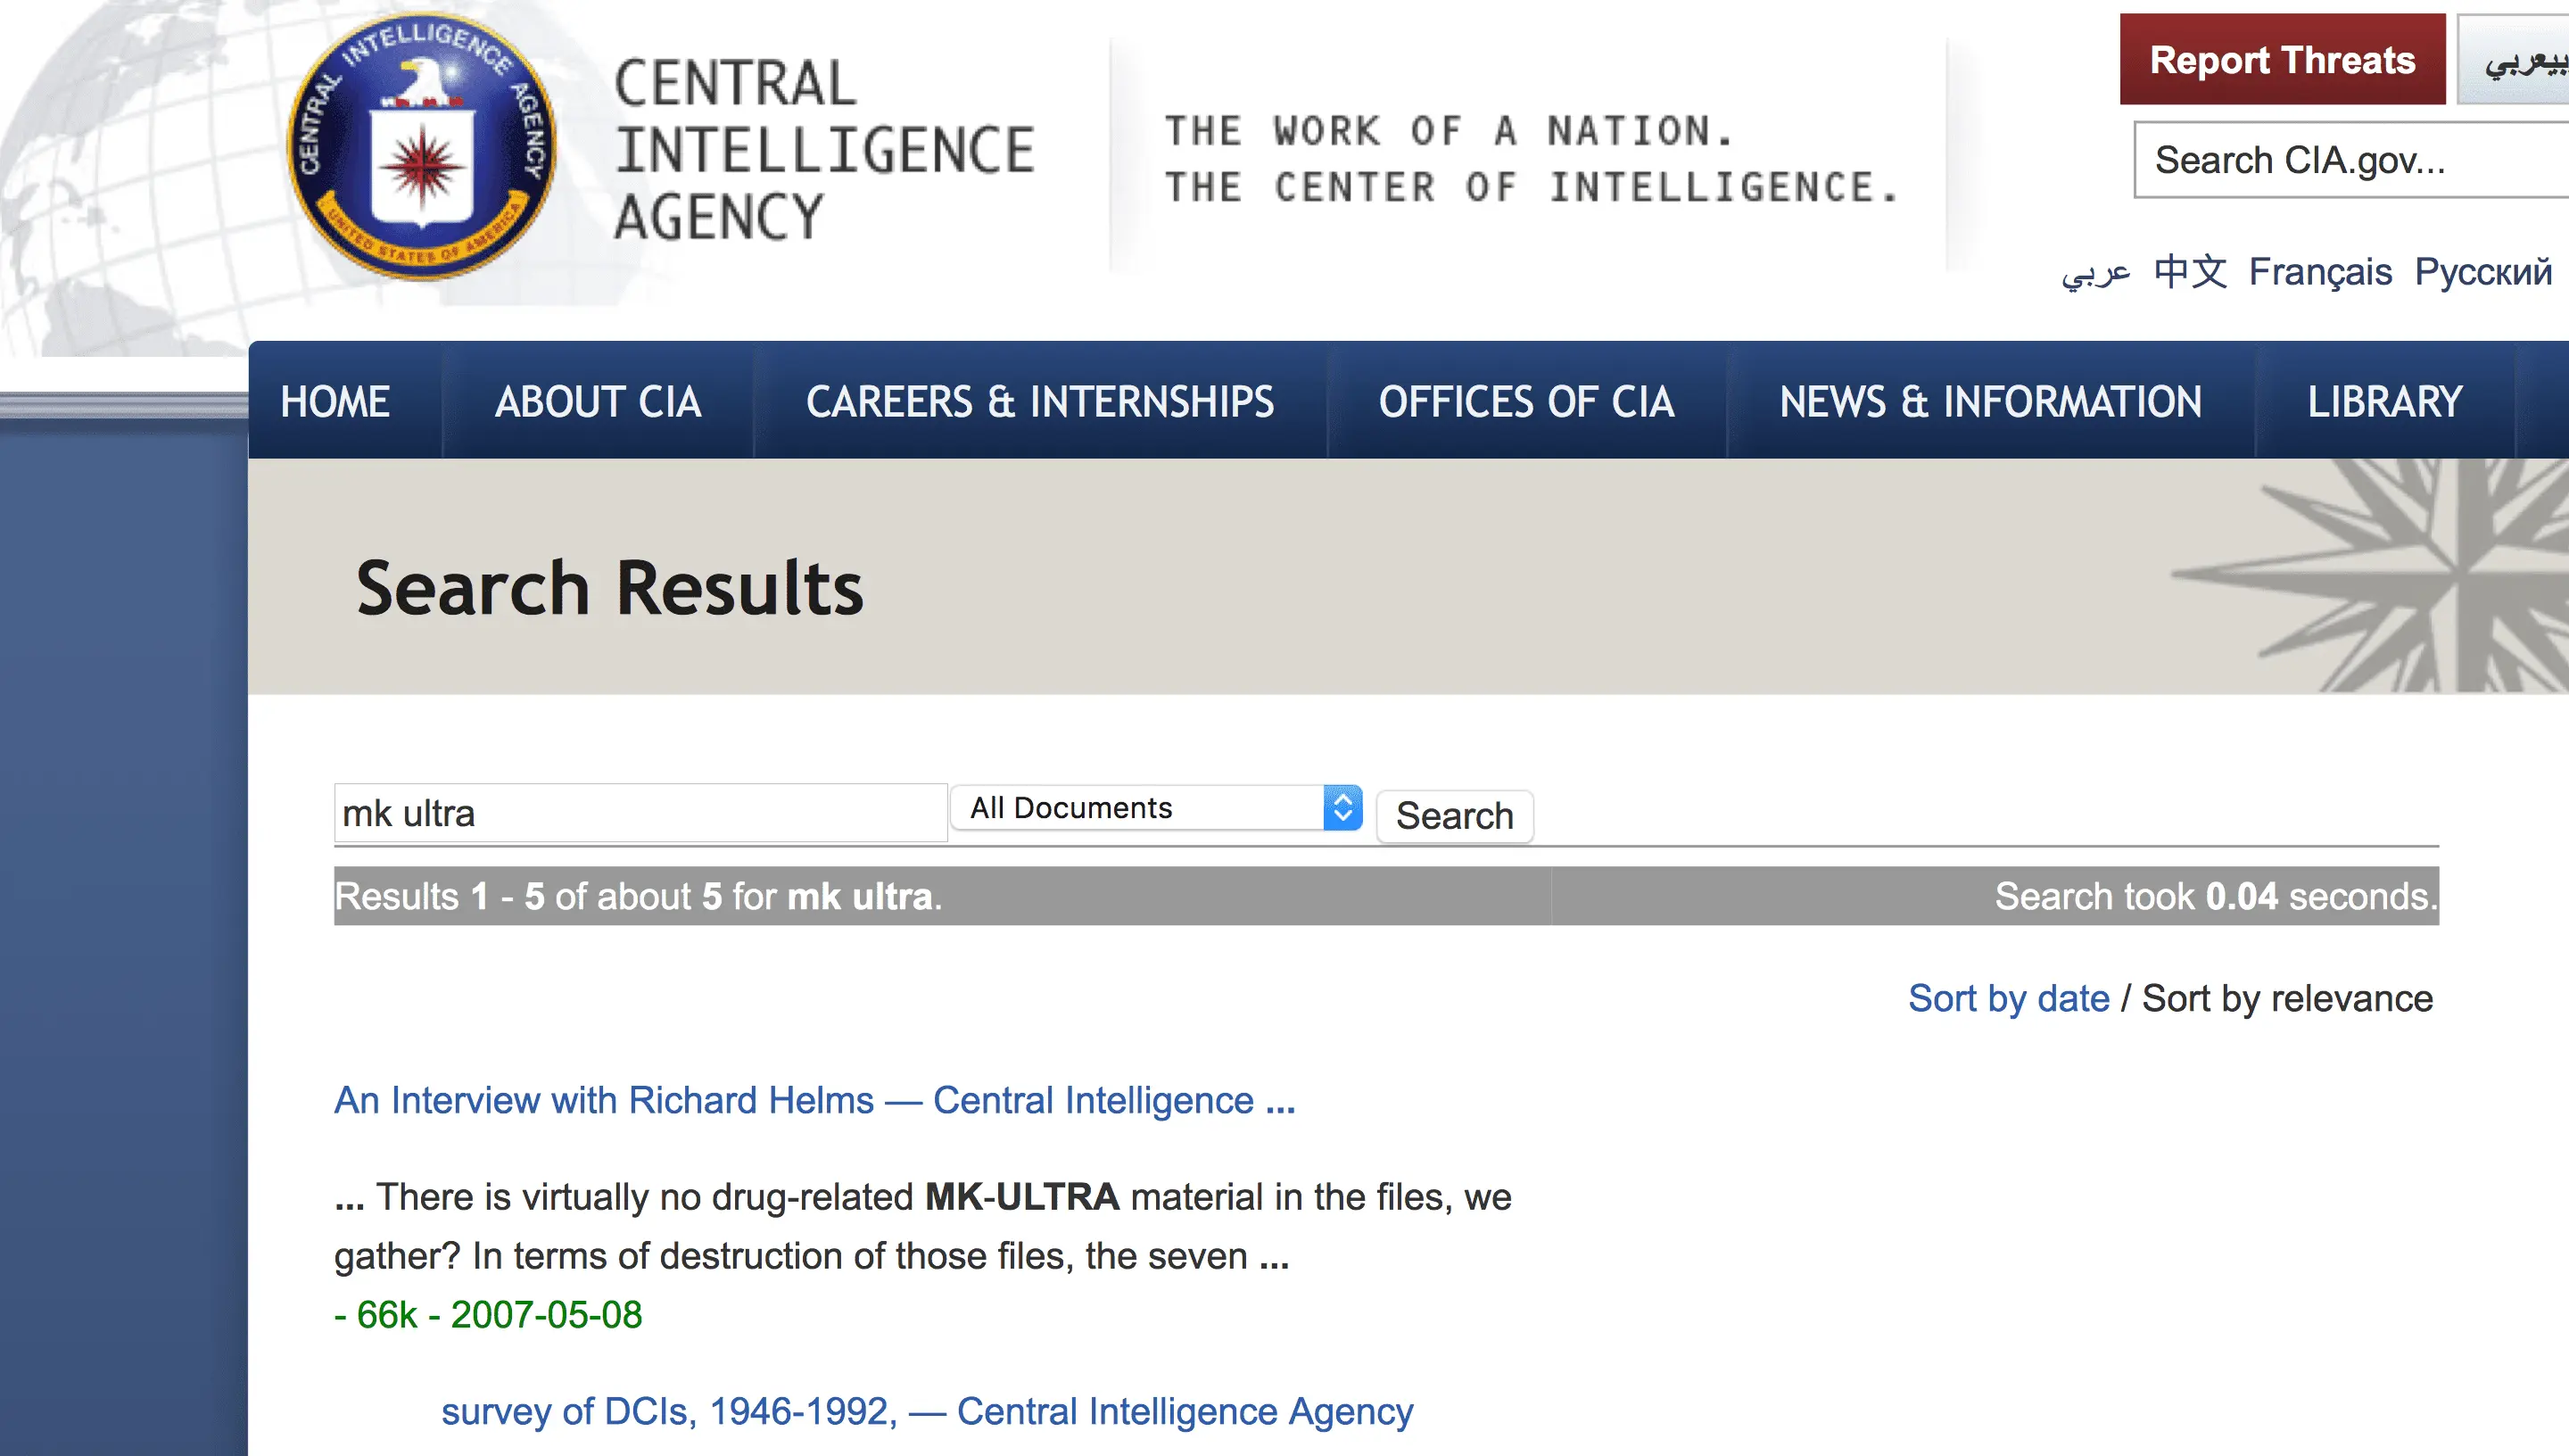Open the HOME menu item
Viewport: 2569px width, 1456px height.
[335, 402]
